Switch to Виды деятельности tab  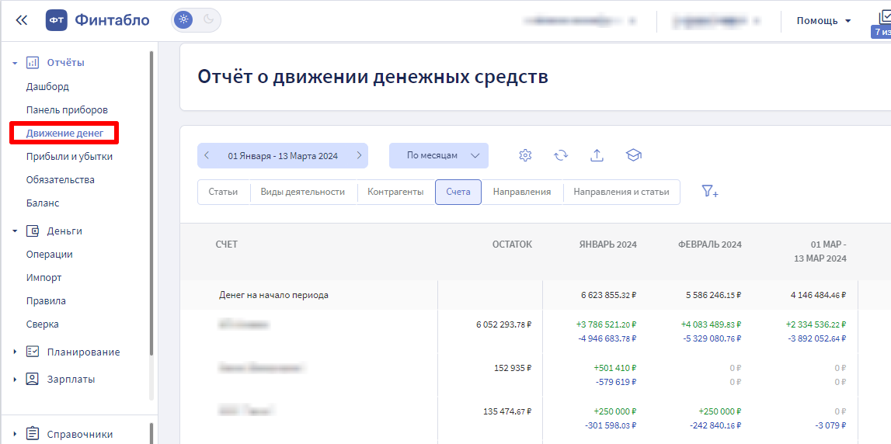(x=303, y=192)
